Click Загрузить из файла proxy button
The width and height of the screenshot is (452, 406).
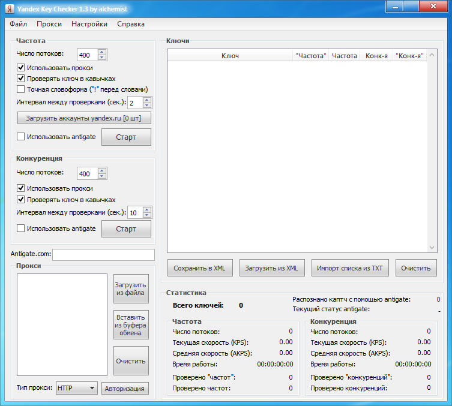(x=131, y=289)
